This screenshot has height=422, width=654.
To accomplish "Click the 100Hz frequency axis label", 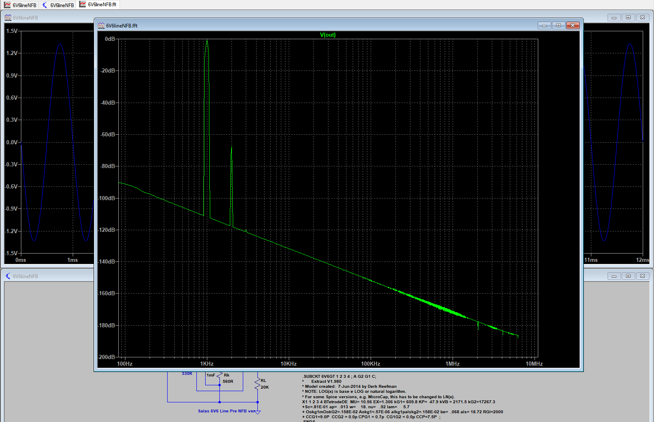I will [125, 364].
